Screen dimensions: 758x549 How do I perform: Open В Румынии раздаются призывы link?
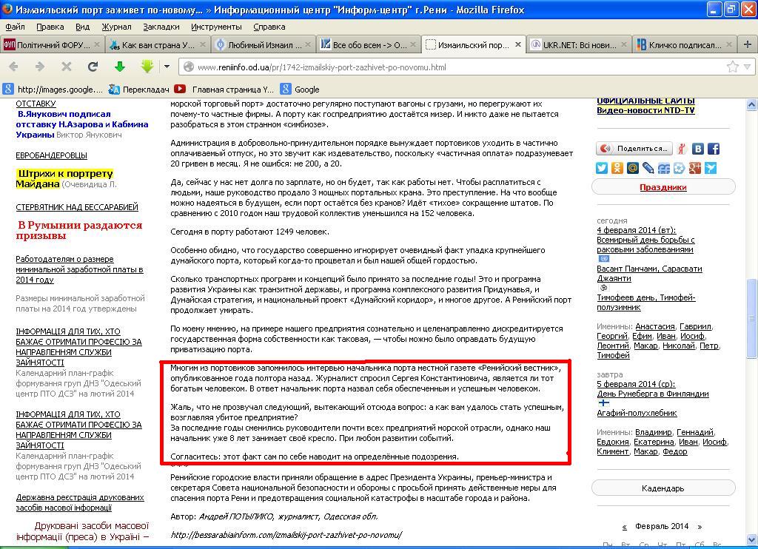(x=78, y=231)
